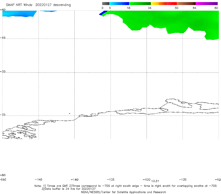Click the blue segment of the color bar

tap(119, 4)
